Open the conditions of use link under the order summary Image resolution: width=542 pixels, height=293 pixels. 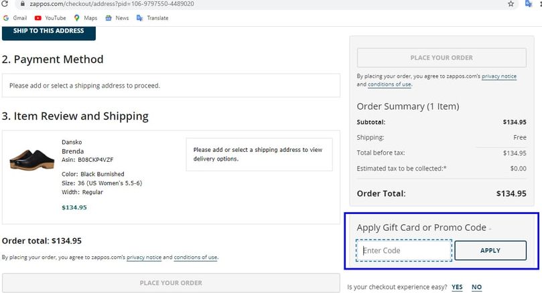[389, 84]
